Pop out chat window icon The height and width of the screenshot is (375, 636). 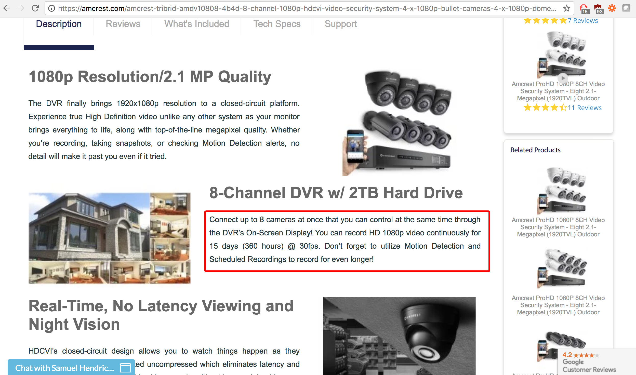[x=125, y=368]
